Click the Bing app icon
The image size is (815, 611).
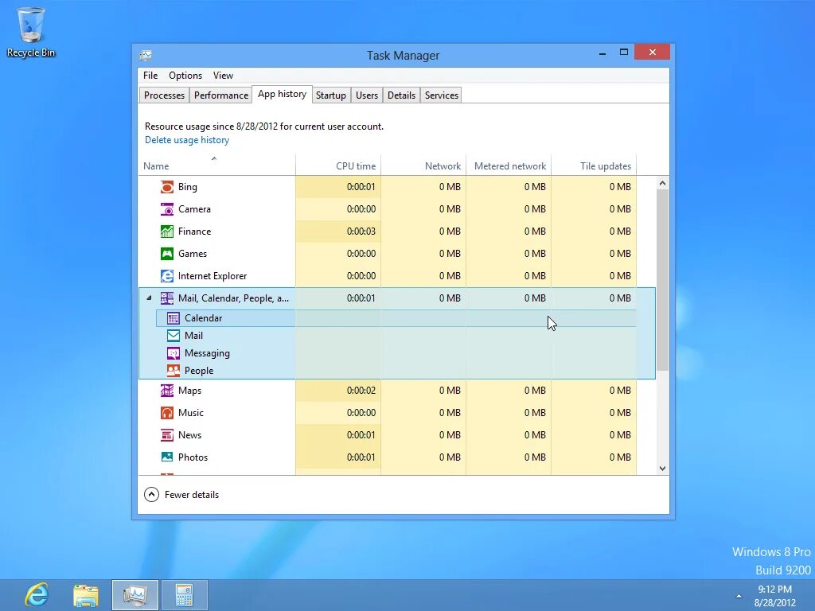(x=167, y=187)
